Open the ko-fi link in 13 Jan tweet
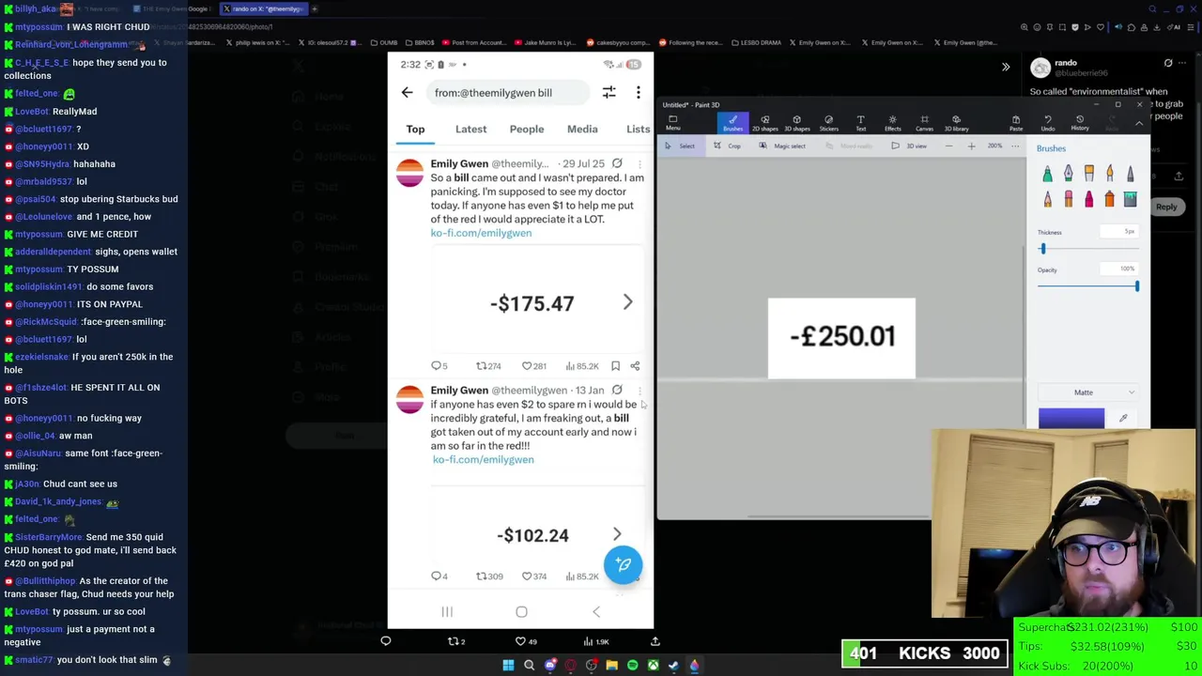The height and width of the screenshot is (676, 1202). click(x=483, y=459)
